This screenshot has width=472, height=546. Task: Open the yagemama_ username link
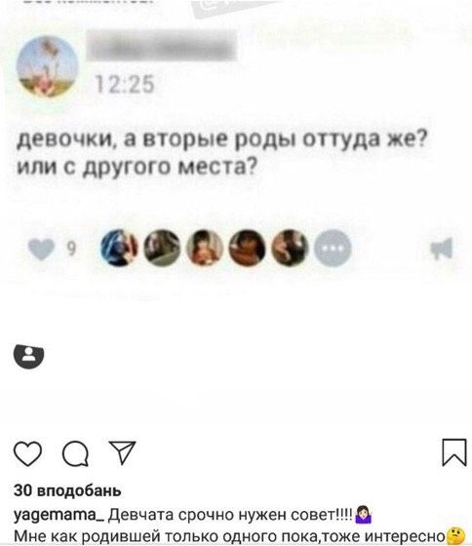tap(59, 515)
